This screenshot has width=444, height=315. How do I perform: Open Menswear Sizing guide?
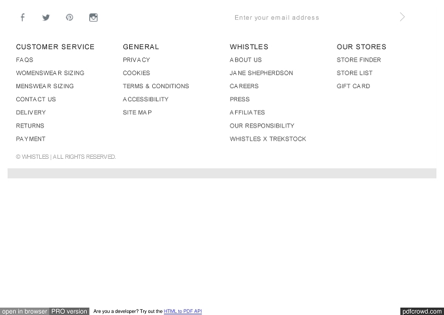[x=45, y=86]
